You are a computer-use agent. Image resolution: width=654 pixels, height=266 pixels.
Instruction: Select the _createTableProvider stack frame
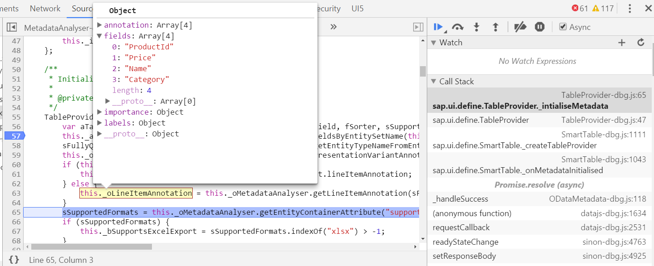point(539,140)
